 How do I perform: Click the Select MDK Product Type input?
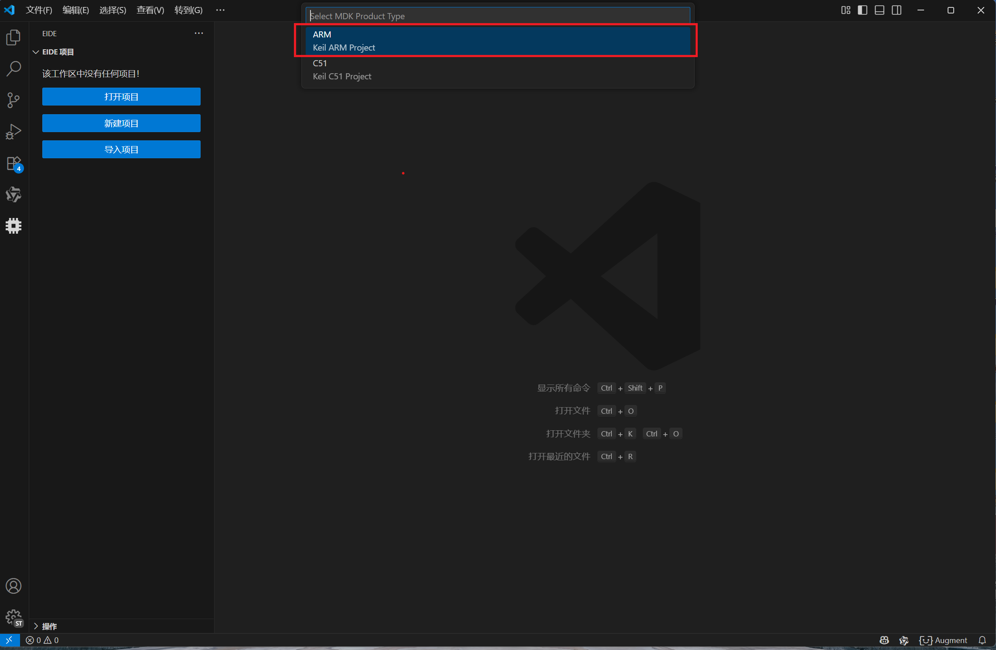[x=498, y=16]
